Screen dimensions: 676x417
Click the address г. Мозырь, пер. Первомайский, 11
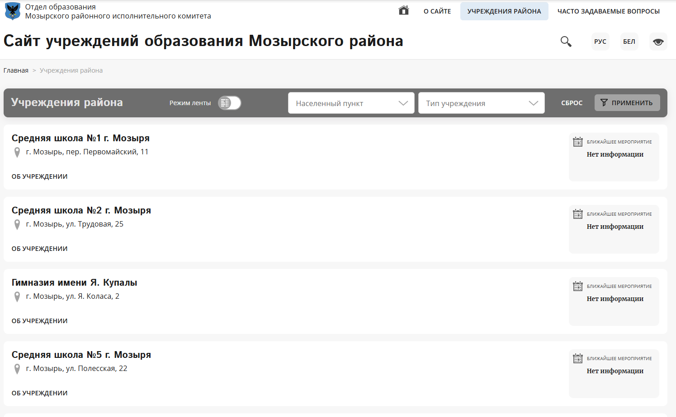point(87,152)
